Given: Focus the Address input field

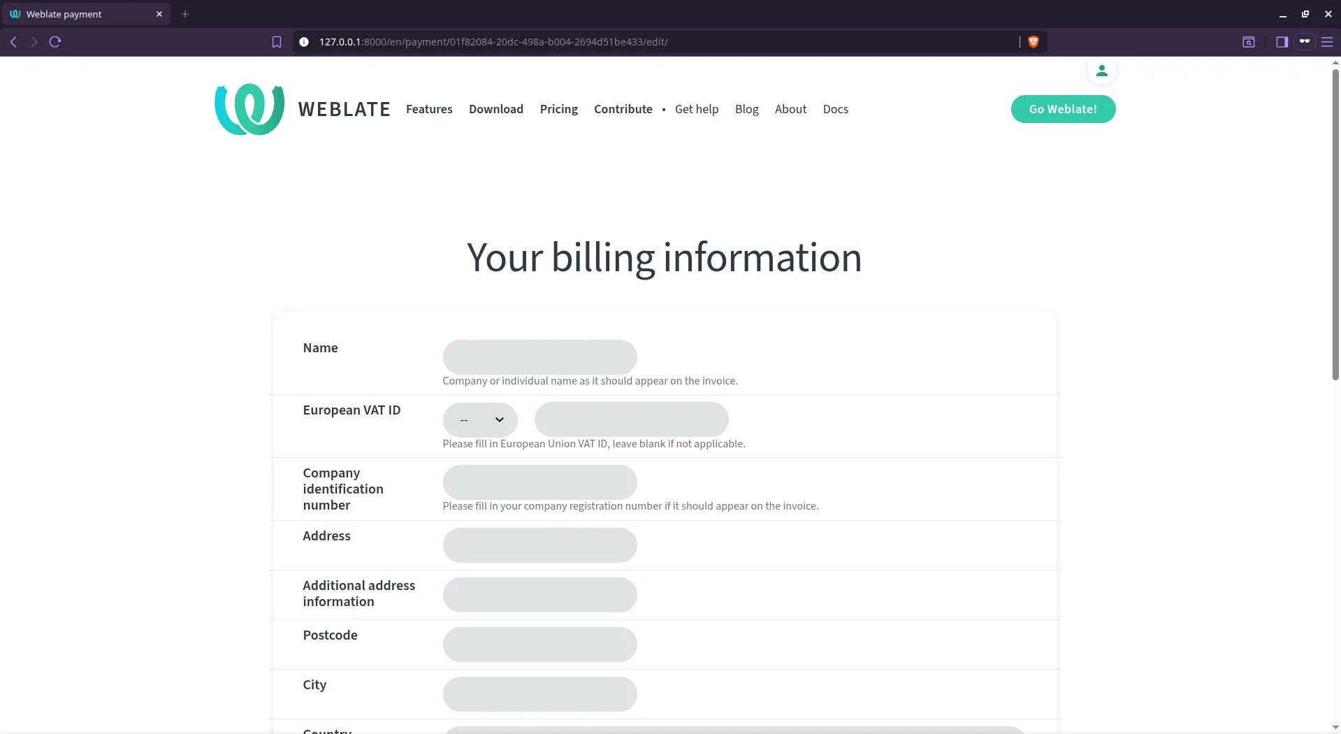Looking at the screenshot, I should click(x=539, y=545).
